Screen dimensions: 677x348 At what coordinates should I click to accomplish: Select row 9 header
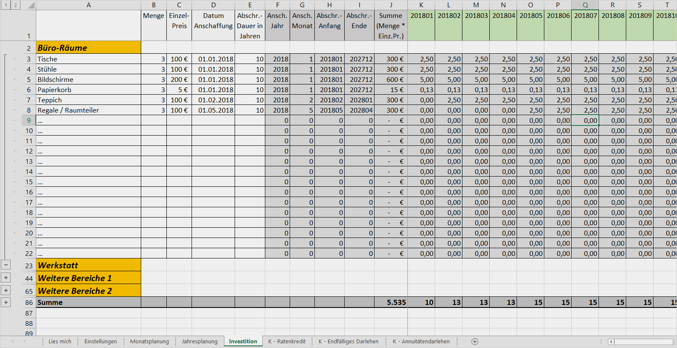tap(29, 120)
